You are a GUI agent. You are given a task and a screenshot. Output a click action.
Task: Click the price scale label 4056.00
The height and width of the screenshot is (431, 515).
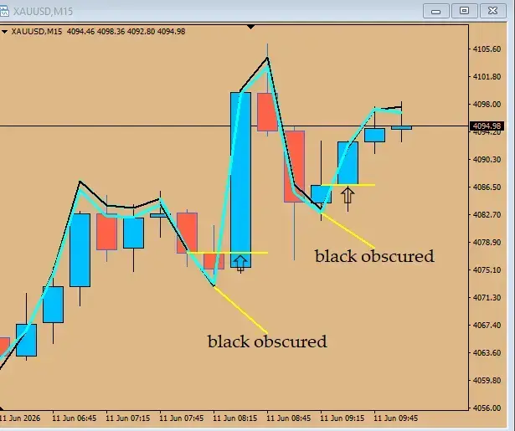[487, 408]
